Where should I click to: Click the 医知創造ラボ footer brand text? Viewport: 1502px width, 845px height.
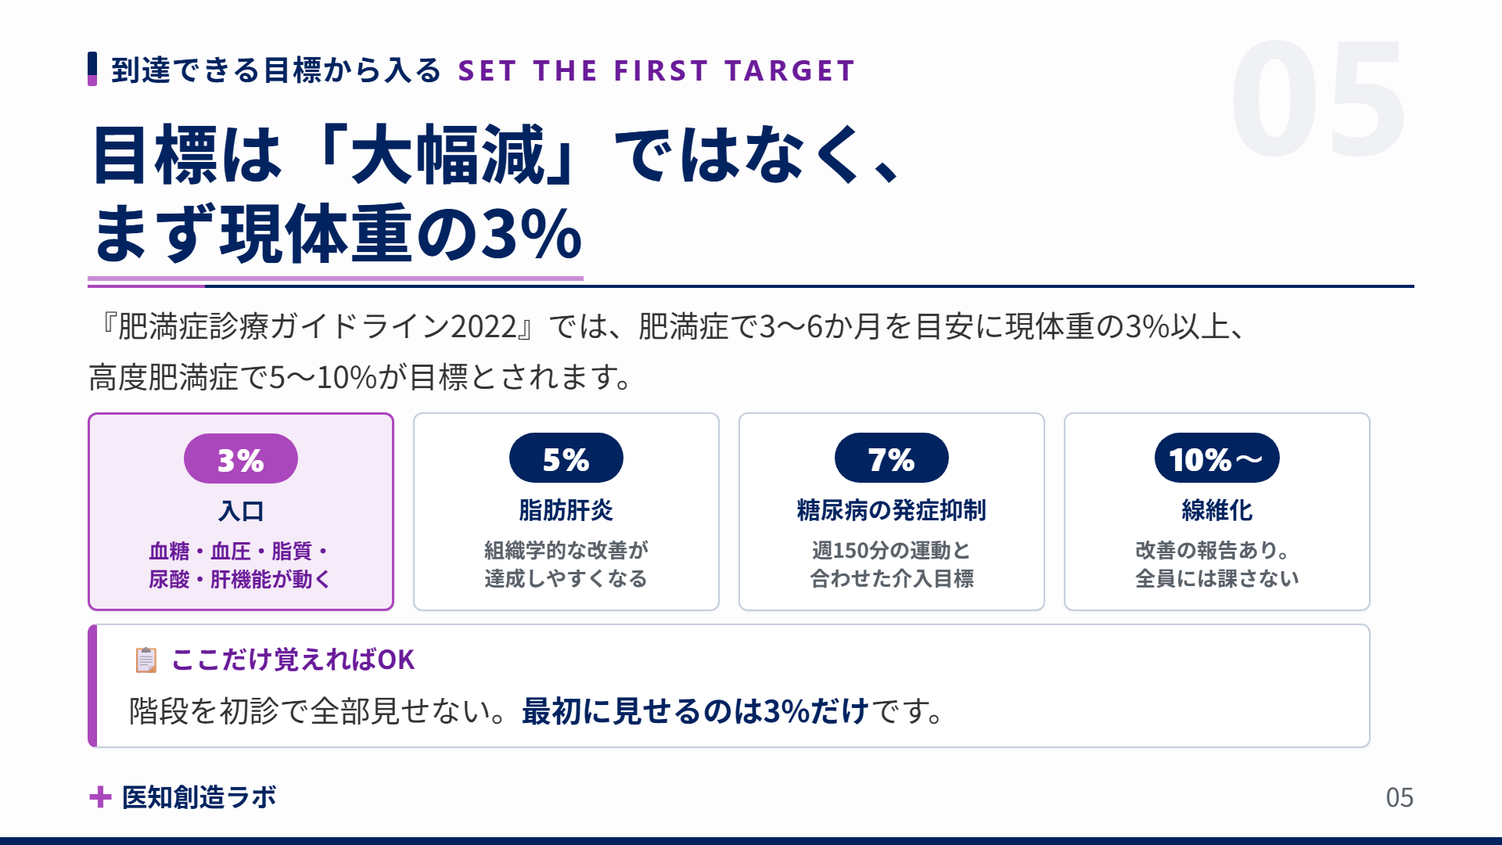click(x=199, y=797)
